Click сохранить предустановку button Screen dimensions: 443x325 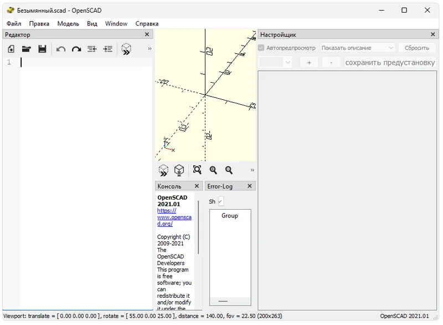click(x=390, y=62)
